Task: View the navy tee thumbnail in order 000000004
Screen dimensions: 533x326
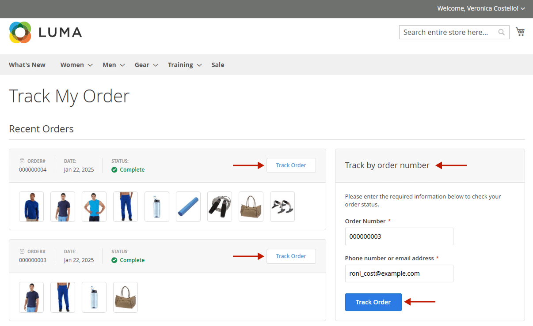Action: (x=63, y=206)
